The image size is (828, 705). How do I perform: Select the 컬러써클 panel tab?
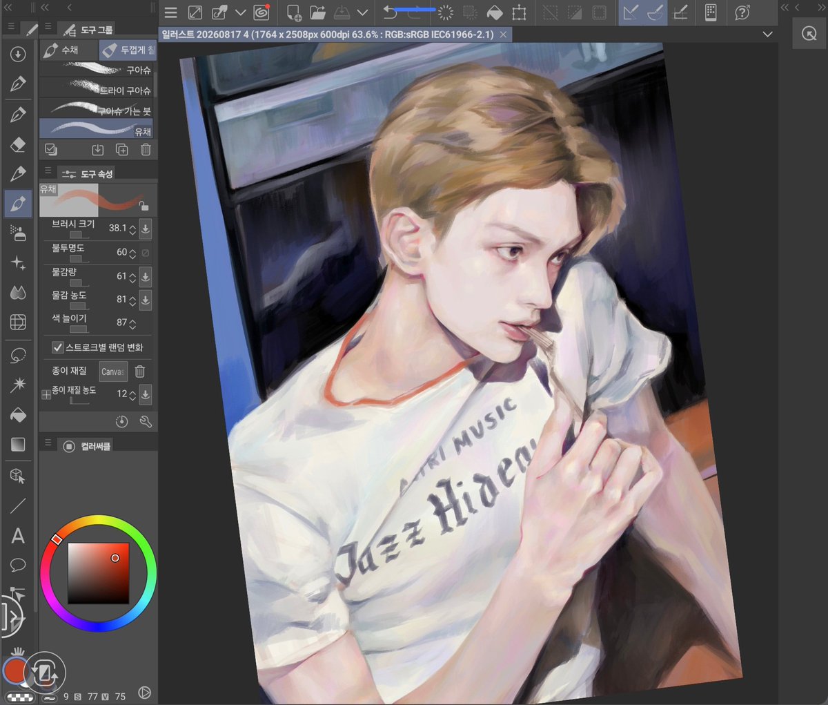tap(87, 446)
